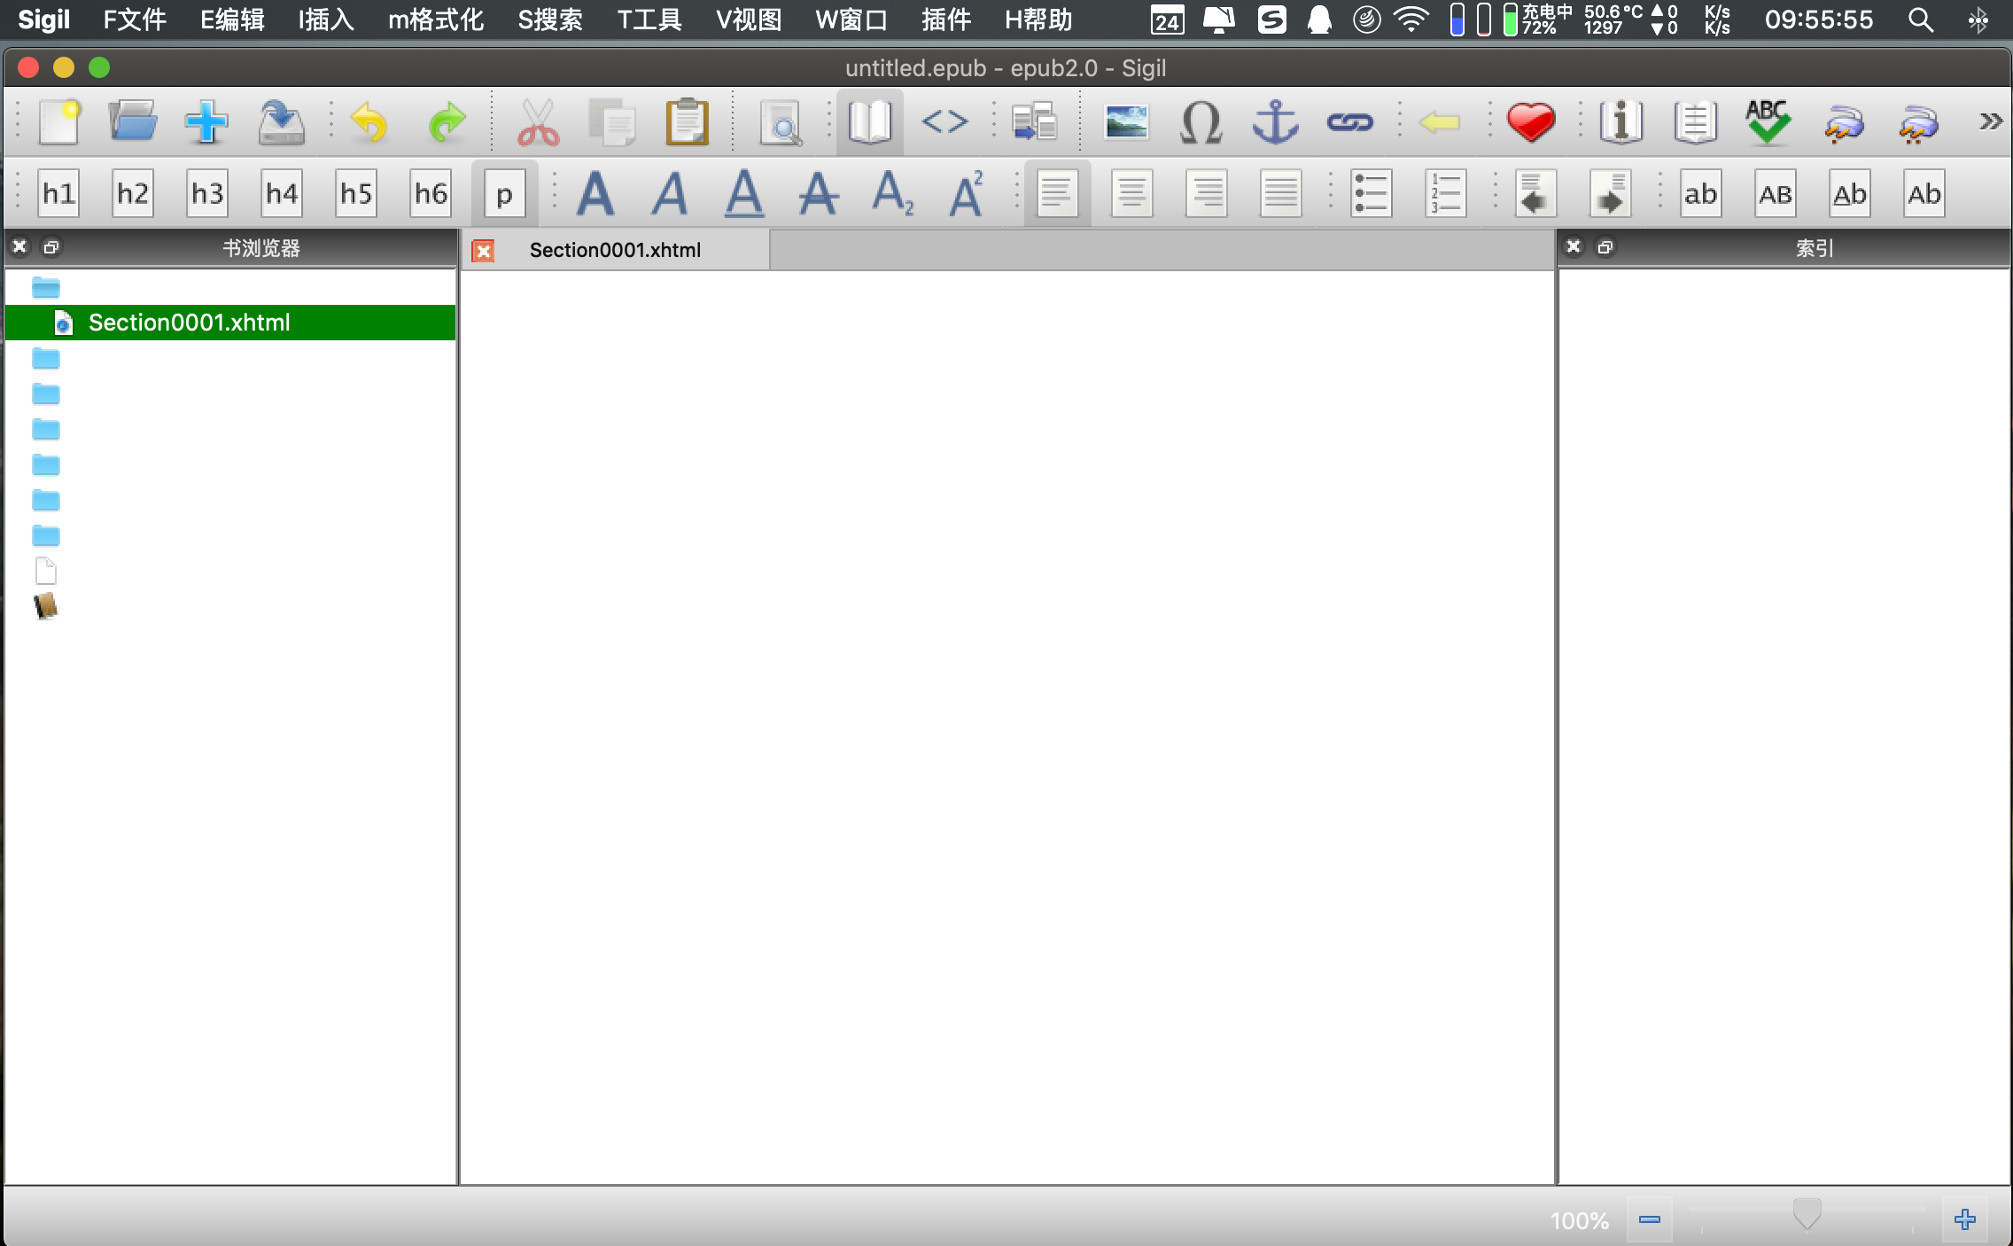Save the book with the Save icon
The image size is (2013, 1246).
[281, 121]
